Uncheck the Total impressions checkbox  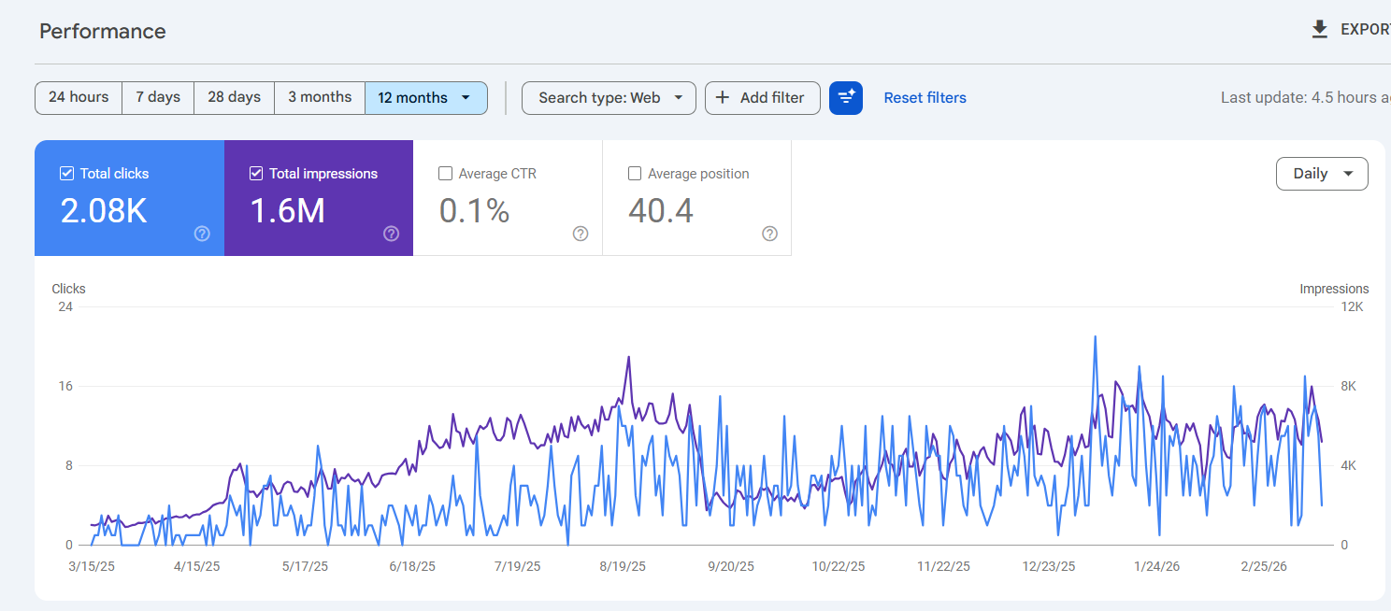[x=256, y=174]
